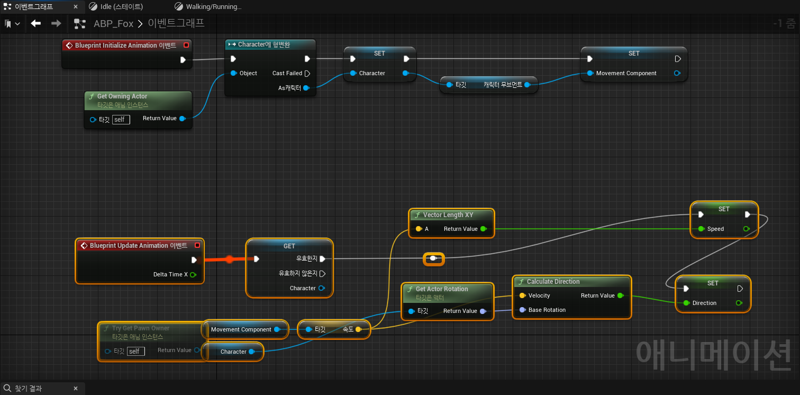Open the 찾기 결과 panel tab
Viewport: 800px width, 395px height.
point(28,389)
